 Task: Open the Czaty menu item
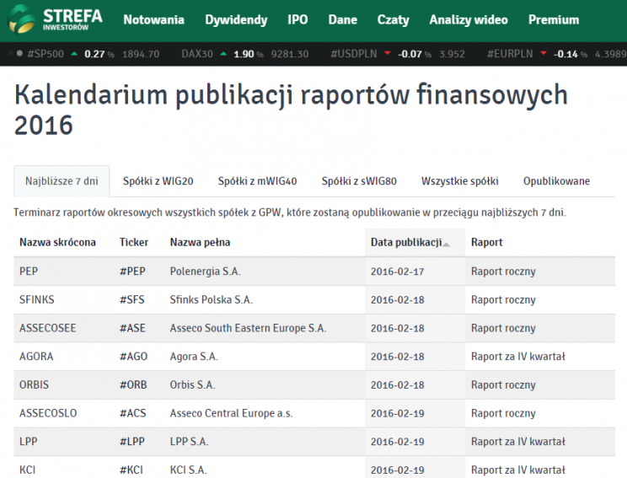pos(393,19)
